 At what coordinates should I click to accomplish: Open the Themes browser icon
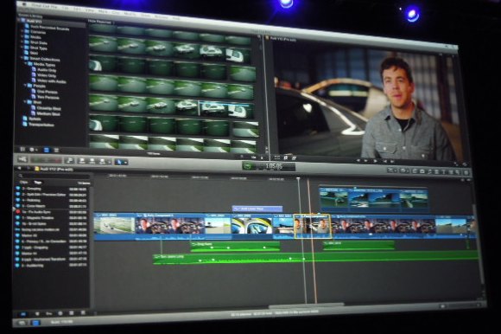click(x=458, y=173)
